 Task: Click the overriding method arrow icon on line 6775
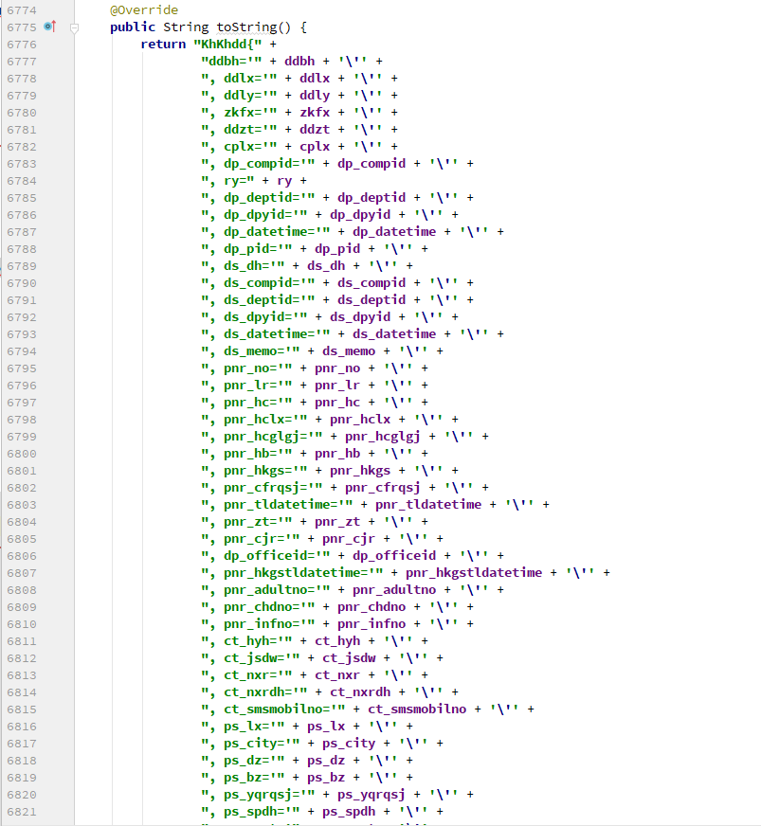click(x=54, y=27)
